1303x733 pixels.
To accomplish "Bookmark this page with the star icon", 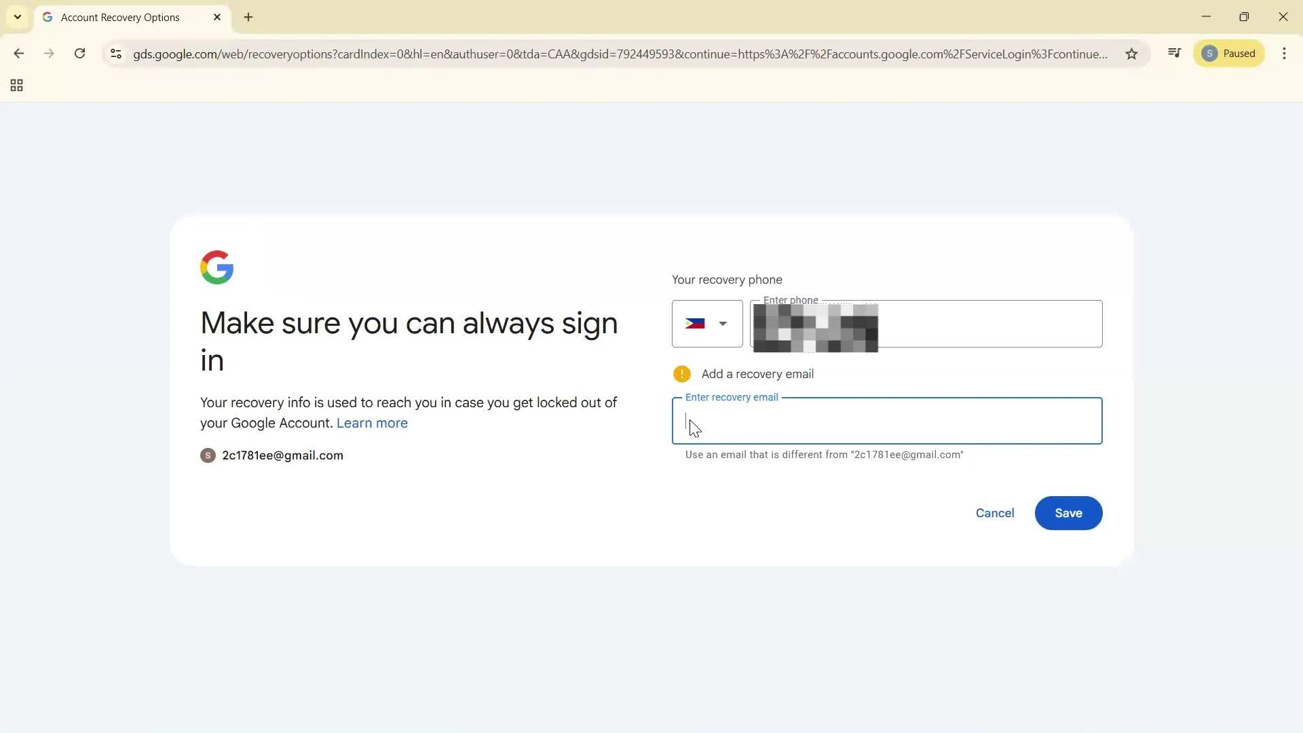I will pos(1131,54).
